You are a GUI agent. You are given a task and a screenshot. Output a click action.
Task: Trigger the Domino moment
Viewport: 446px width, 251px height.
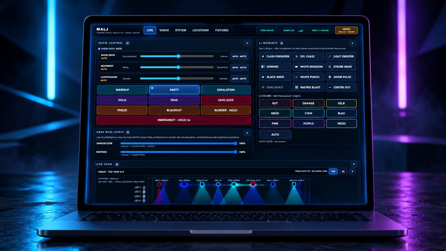click(x=275, y=67)
